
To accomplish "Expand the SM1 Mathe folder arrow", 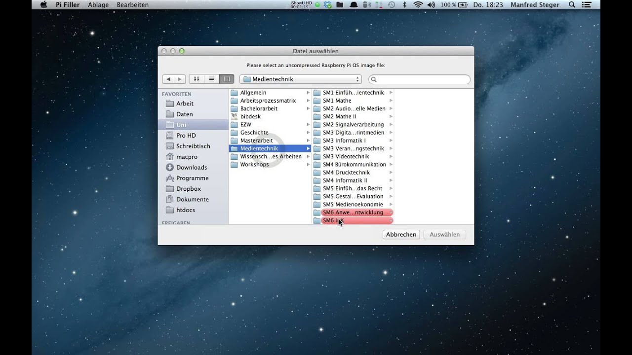I will [391, 101].
